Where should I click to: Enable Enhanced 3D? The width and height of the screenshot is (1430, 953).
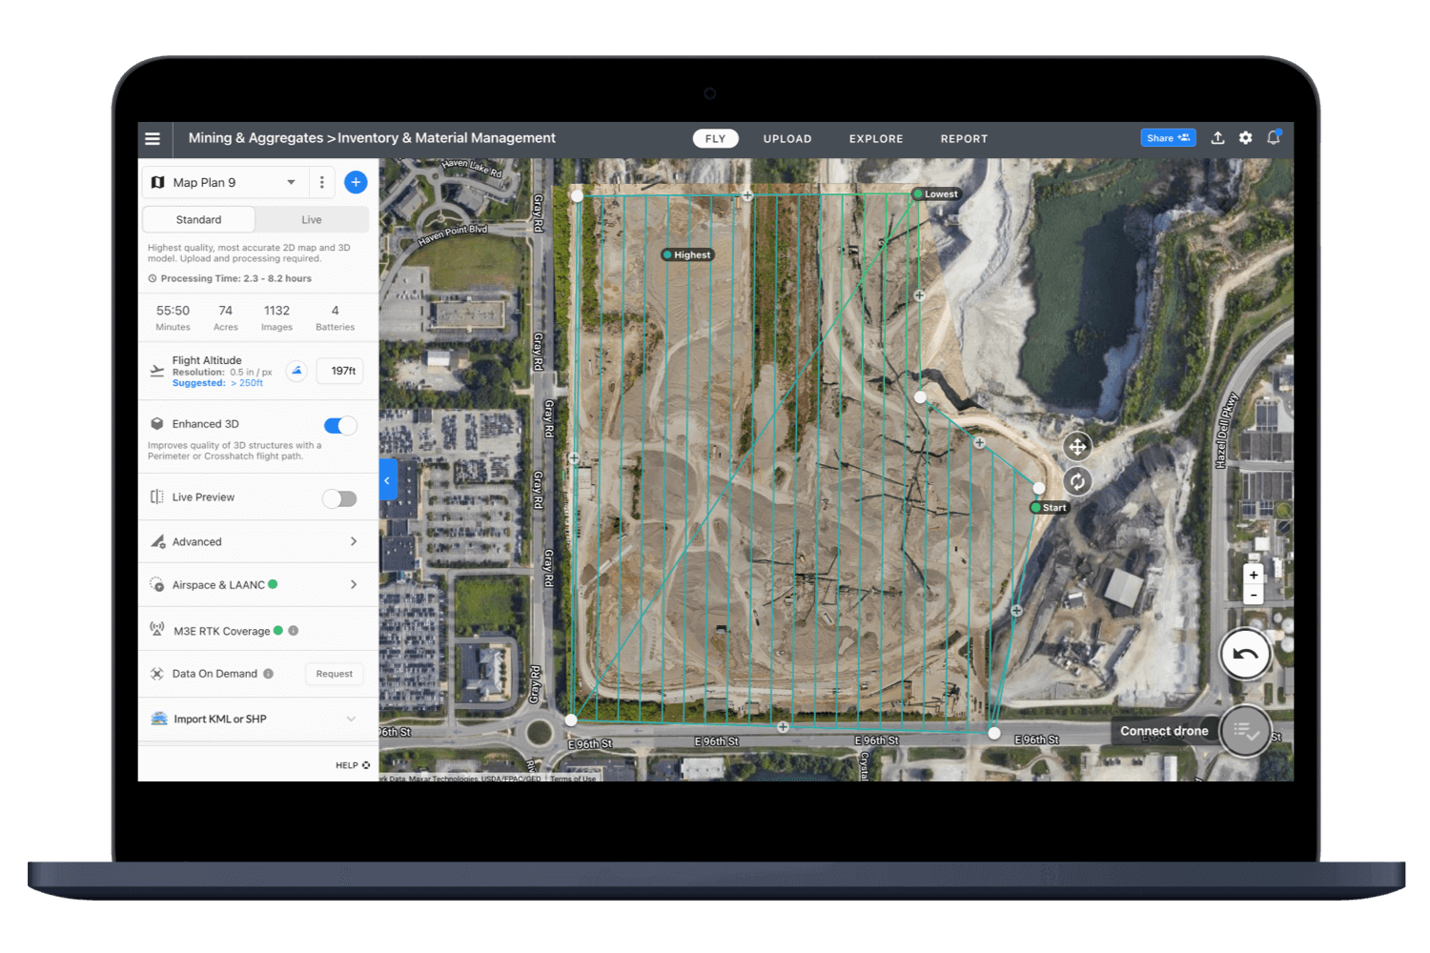[x=339, y=425]
